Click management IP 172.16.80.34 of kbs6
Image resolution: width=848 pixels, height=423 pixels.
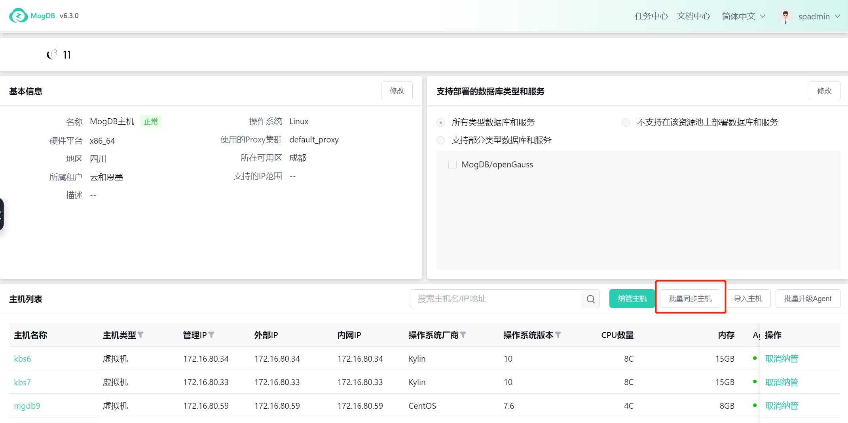pyautogui.click(x=206, y=359)
